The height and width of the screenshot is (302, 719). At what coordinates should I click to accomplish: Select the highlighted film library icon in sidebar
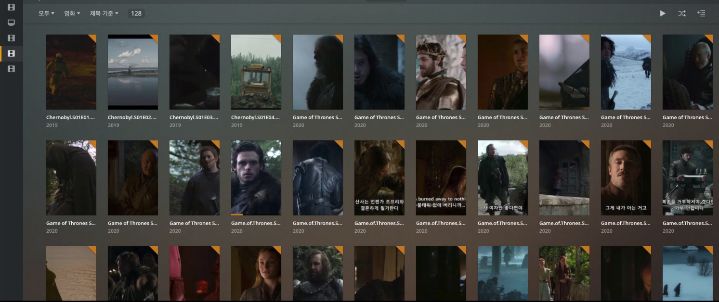pos(11,53)
